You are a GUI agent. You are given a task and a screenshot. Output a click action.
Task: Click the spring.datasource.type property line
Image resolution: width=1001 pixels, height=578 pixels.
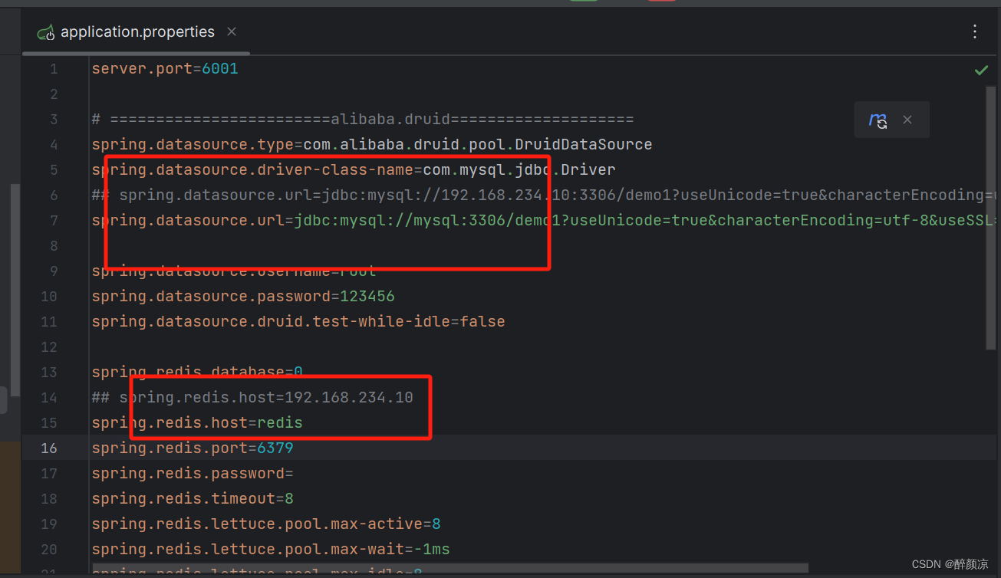pos(372,144)
